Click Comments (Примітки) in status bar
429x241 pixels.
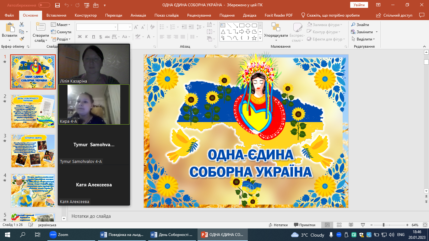point(305,225)
